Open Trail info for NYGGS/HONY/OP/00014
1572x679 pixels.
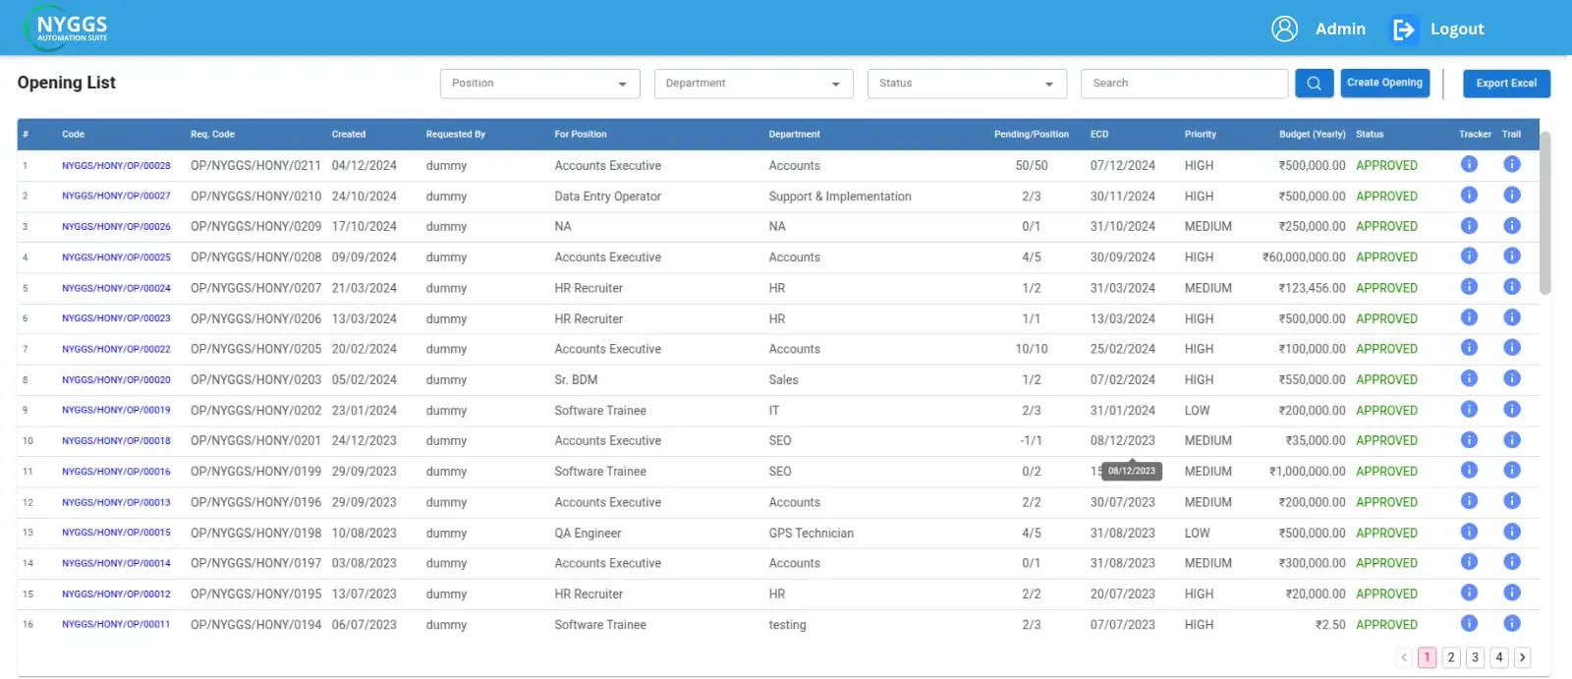(x=1511, y=562)
